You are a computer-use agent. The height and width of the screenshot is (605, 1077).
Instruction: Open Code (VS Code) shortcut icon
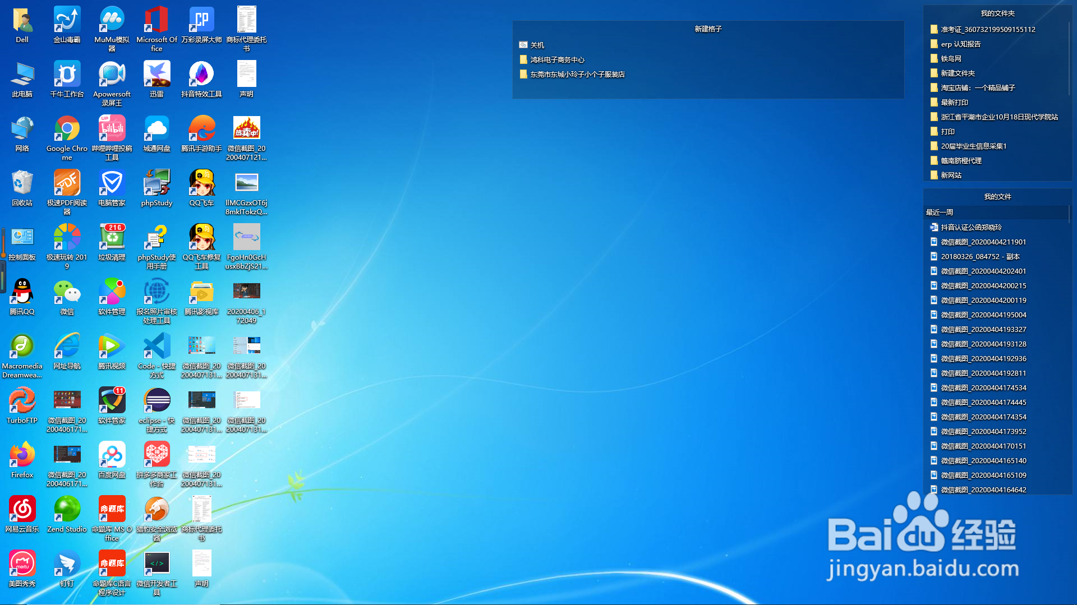[x=157, y=347]
